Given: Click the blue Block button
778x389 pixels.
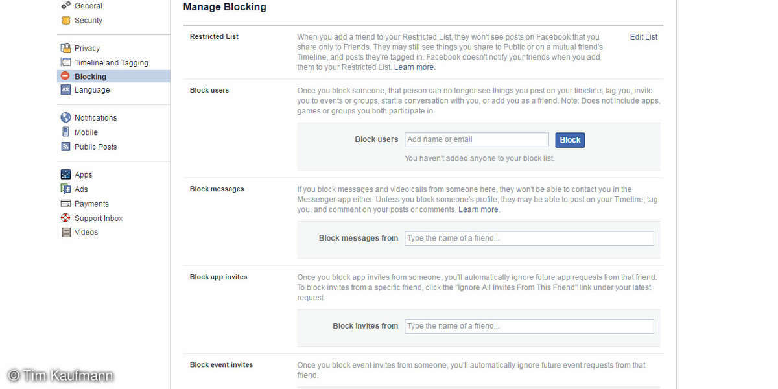Looking at the screenshot, I should 570,139.
